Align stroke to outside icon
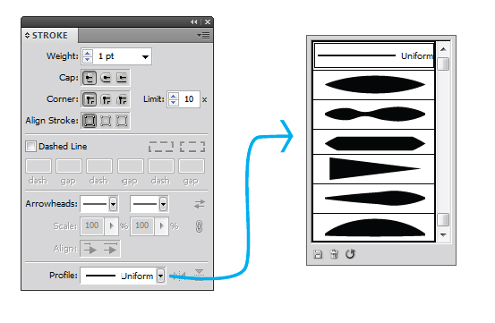Image resolution: width=495 pixels, height=323 pixels. [122, 121]
